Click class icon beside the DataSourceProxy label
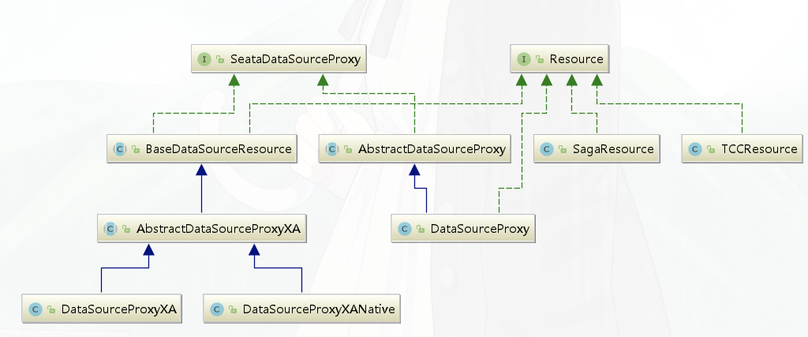 pyautogui.click(x=405, y=230)
